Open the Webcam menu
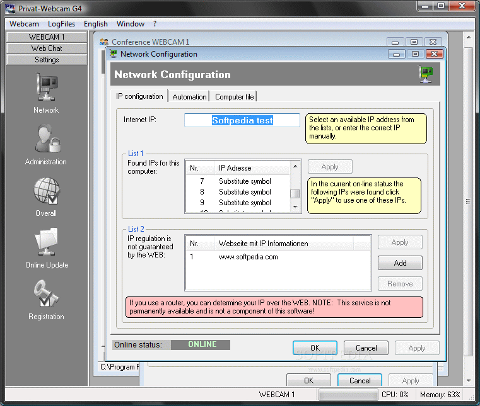The height and width of the screenshot is (406, 480). 24,24
